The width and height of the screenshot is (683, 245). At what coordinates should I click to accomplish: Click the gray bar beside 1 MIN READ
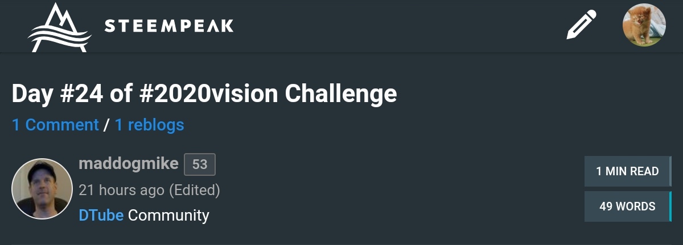tap(670, 171)
